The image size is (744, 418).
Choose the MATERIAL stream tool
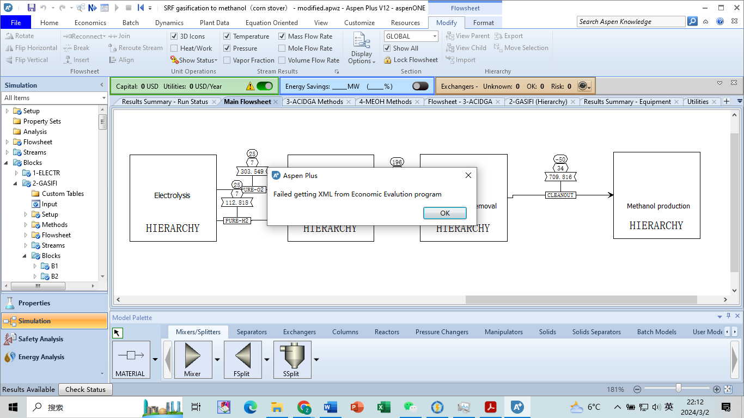pyautogui.click(x=131, y=359)
